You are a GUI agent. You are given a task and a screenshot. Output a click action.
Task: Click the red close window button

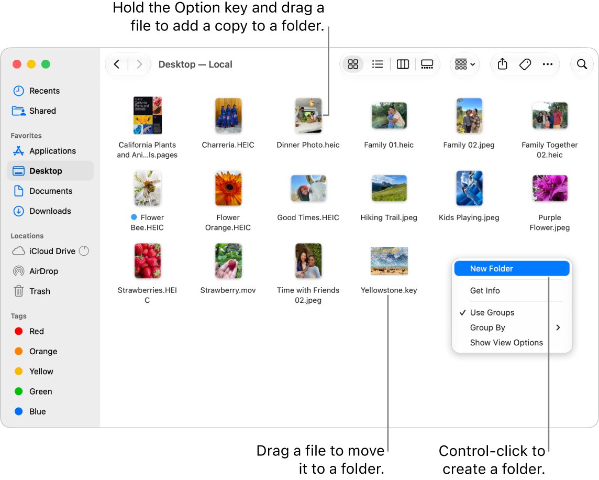click(17, 64)
